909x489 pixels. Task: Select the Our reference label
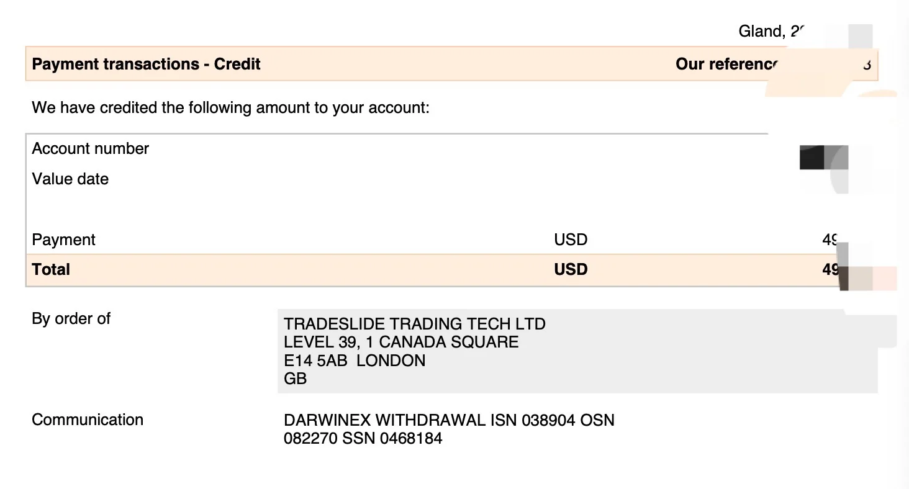tap(726, 64)
